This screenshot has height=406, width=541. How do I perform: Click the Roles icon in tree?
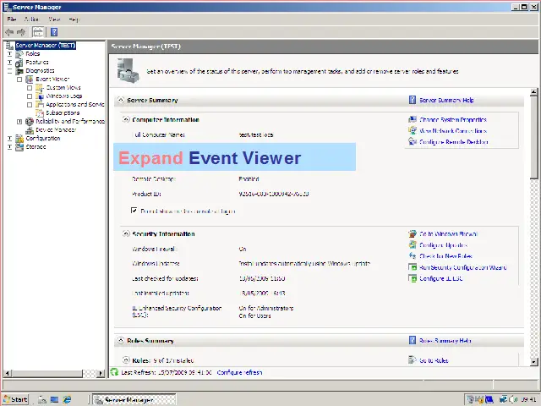pos(19,54)
